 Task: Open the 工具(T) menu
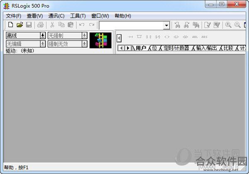coord(78,16)
